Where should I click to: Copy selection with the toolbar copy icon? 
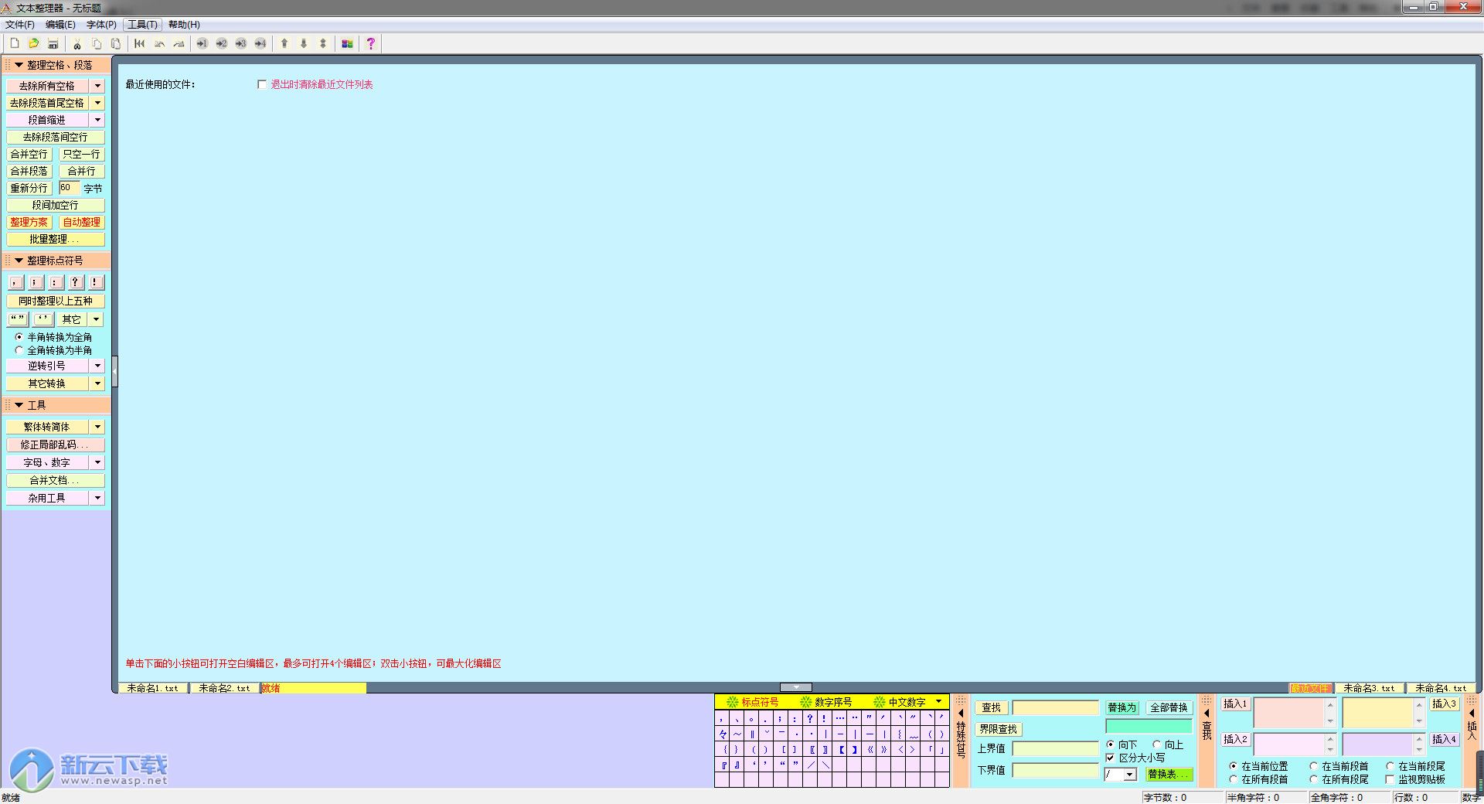tap(97, 43)
